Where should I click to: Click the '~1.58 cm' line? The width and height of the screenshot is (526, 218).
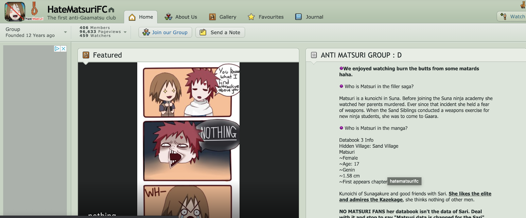point(349,176)
